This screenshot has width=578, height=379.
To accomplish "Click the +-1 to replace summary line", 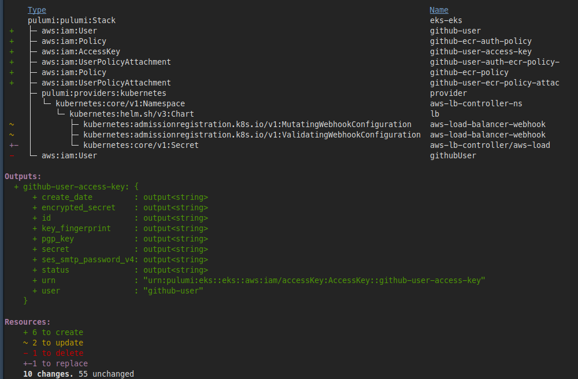I will 55,363.
